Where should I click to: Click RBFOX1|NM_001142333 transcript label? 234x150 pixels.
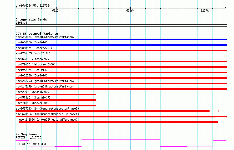pos(31,144)
